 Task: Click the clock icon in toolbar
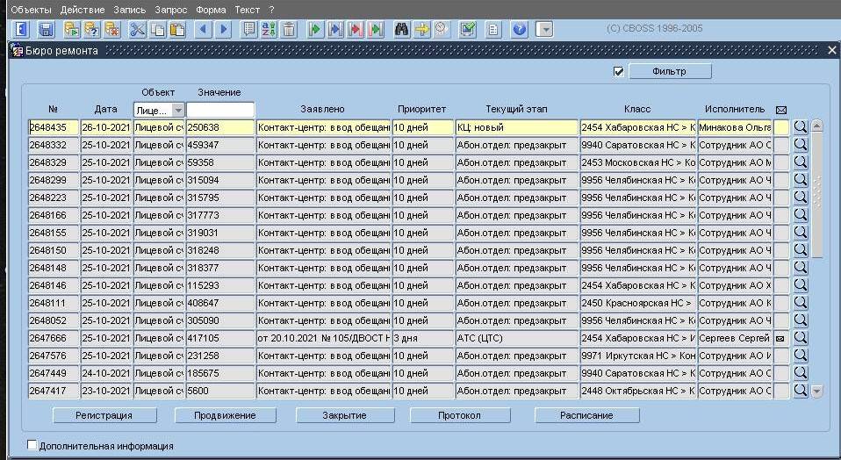pyautogui.click(x=442, y=29)
